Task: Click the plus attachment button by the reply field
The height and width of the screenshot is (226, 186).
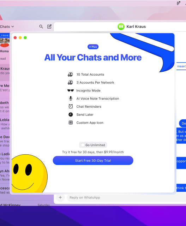Action: tap(60, 197)
